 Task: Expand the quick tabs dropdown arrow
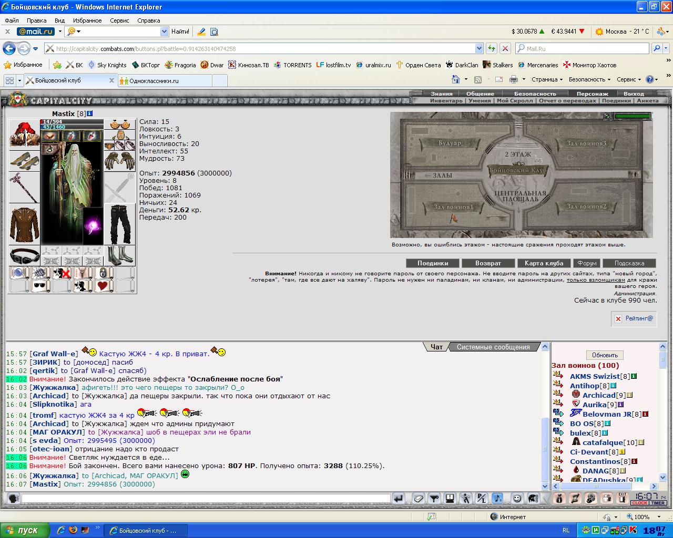tap(19, 80)
